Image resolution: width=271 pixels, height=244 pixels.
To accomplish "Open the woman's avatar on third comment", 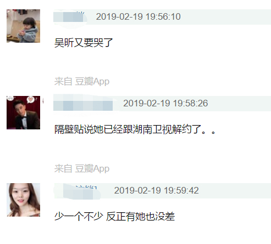I will coord(24,200).
